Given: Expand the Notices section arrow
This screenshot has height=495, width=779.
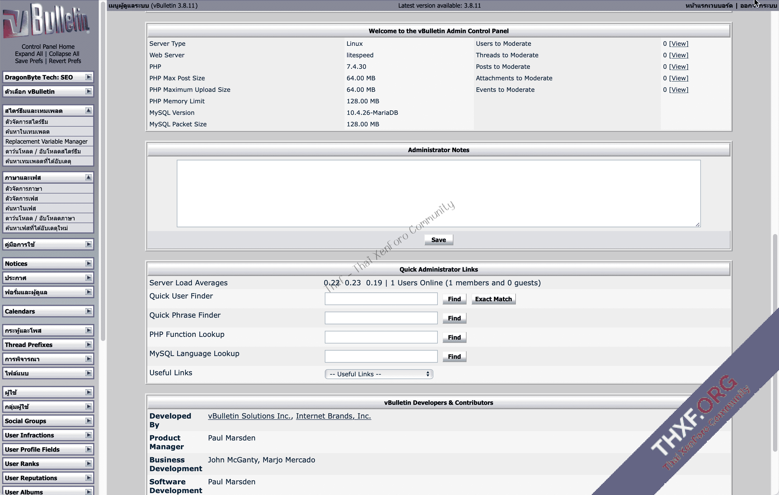Looking at the screenshot, I should click(88, 263).
